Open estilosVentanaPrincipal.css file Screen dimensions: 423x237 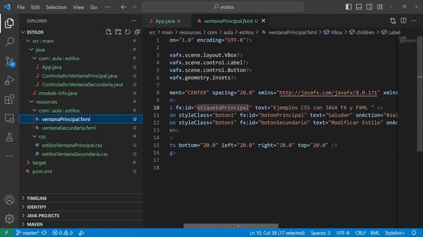72,145
